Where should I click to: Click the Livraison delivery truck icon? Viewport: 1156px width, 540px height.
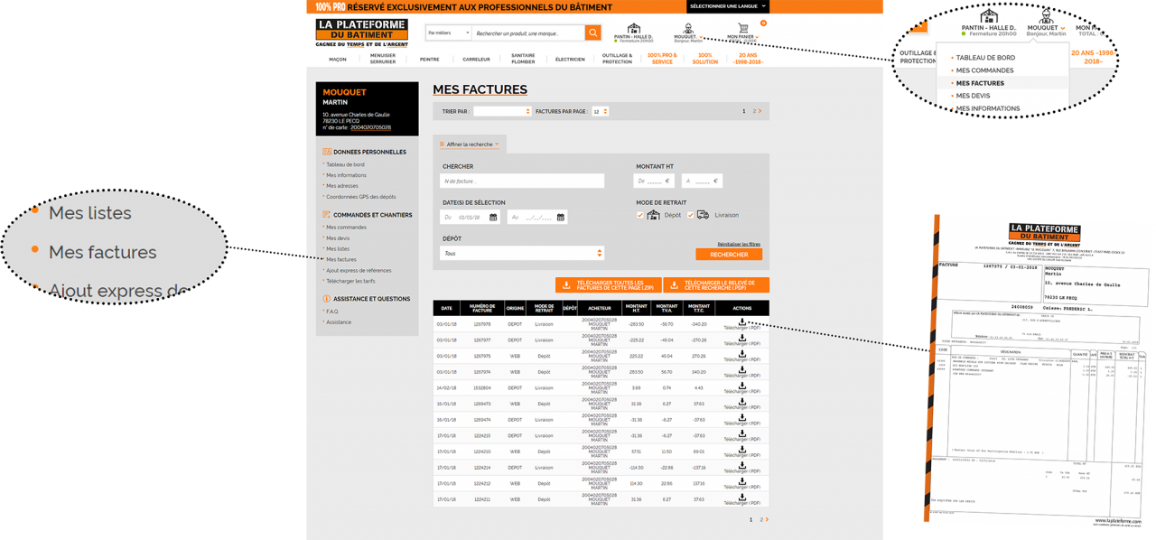tap(703, 215)
